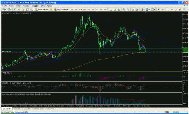The image size is (189, 114).
Task: Open the Indicators list icon
Action: (x=142, y=10)
